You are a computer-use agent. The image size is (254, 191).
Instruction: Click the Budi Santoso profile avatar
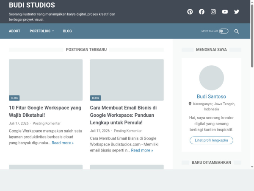(x=211, y=78)
